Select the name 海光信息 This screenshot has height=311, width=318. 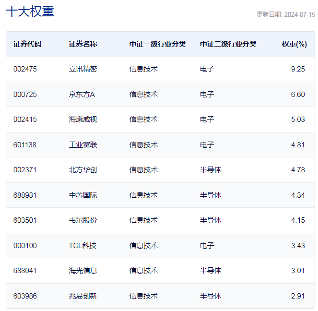(x=83, y=271)
